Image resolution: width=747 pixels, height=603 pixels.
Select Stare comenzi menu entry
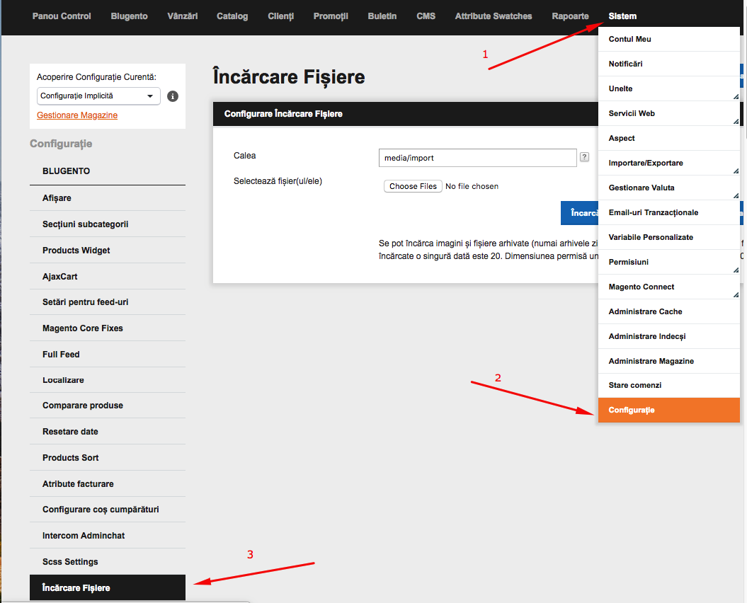tap(668, 385)
